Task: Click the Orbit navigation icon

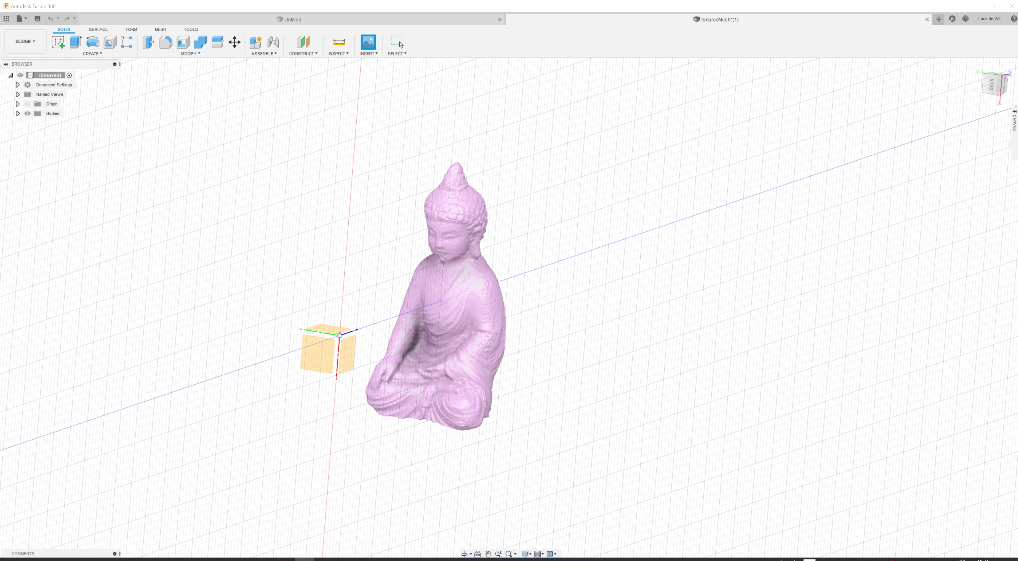Action: [464, 554]
